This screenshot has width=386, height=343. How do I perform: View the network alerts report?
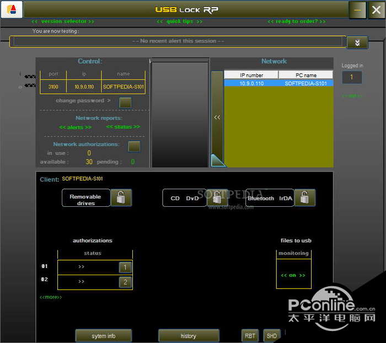(75, 127)
